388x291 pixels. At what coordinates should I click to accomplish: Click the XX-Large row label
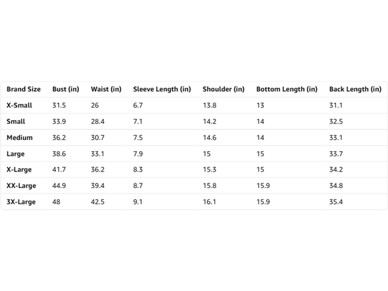(x=21, y=186)
